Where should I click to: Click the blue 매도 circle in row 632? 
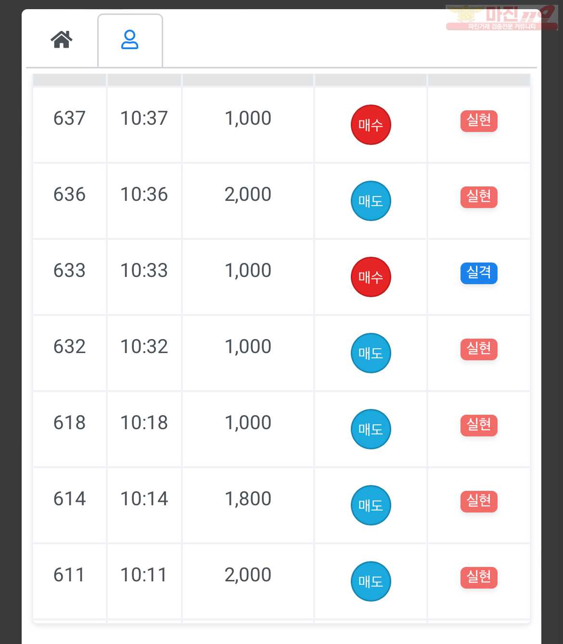coord(371,353)
